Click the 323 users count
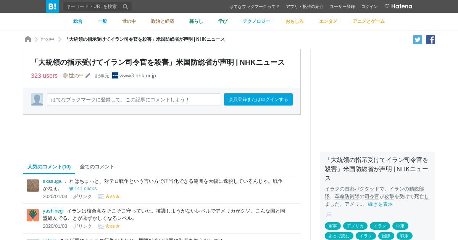The image size is (458, 240). coord(44,75)
